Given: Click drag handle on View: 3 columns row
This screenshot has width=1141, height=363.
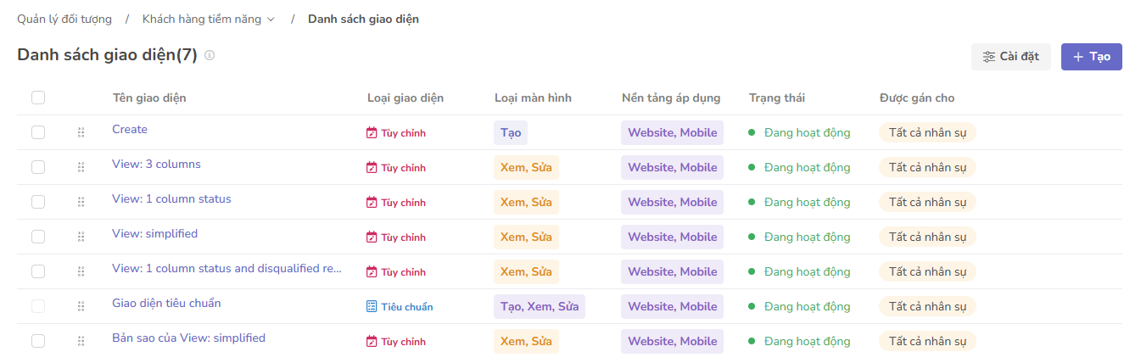Looking at the screenshot, I should 81,167.
